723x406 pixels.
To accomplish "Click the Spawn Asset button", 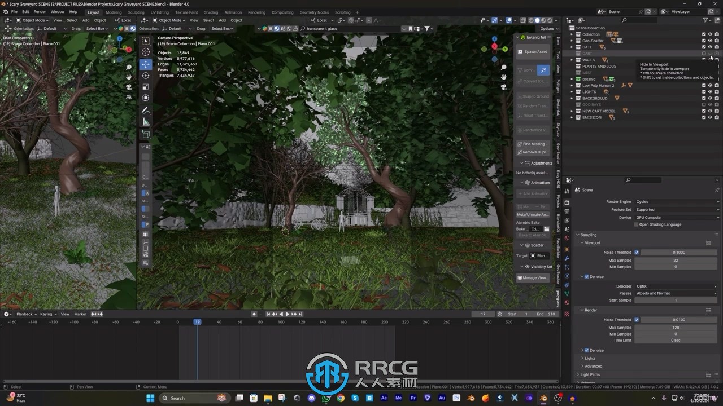I will coord(533,51).
